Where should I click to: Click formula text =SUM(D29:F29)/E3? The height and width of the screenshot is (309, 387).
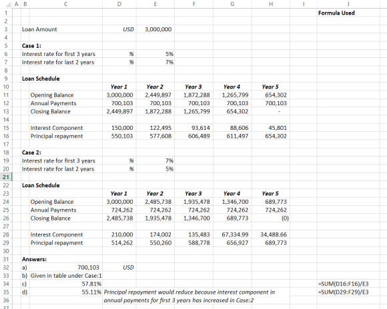[344, 292]
